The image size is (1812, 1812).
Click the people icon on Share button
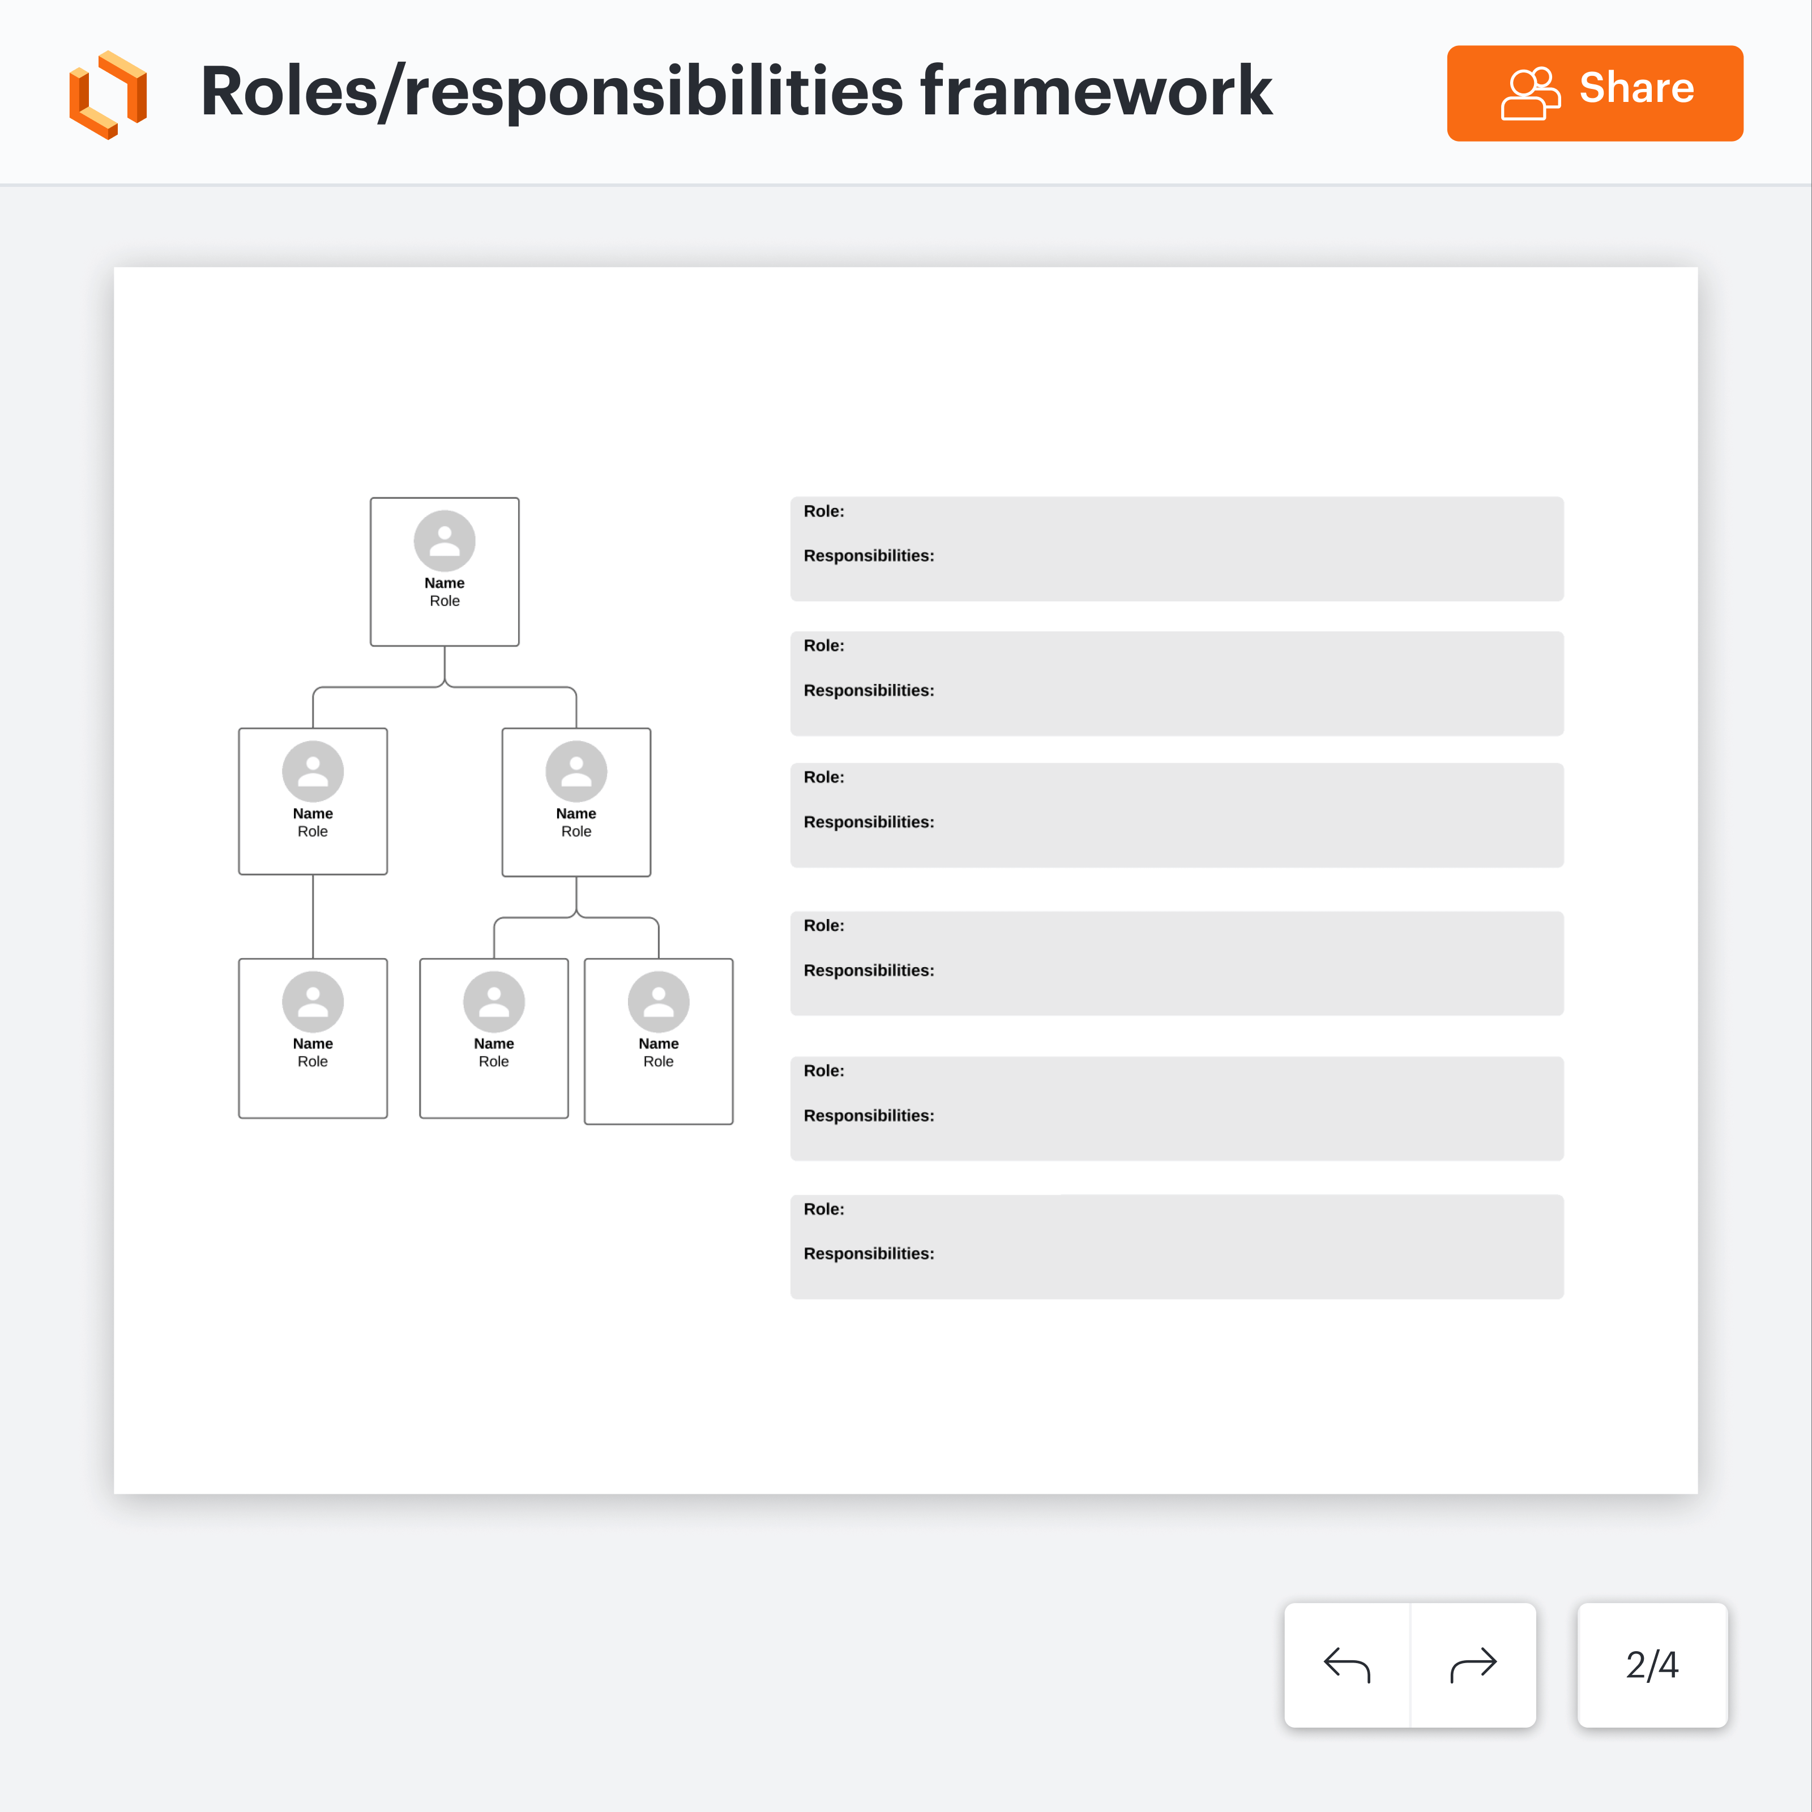coord(1529,93)
